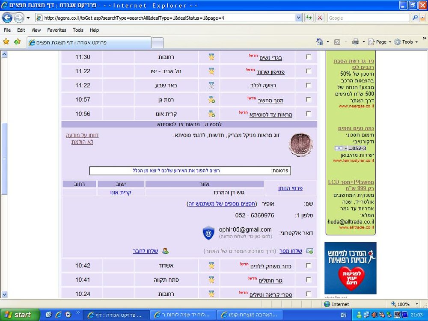Open the Page menu dropdown
The image size is (428, 321).
point(380,42)
